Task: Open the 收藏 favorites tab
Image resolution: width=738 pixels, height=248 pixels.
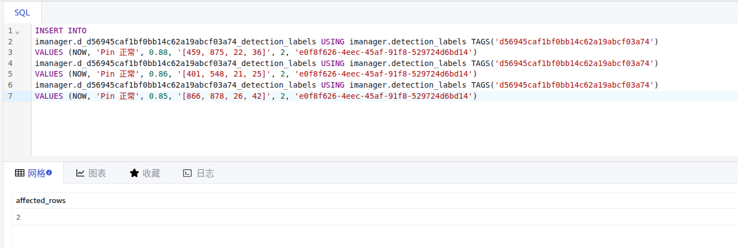Action: pos(145,173)
